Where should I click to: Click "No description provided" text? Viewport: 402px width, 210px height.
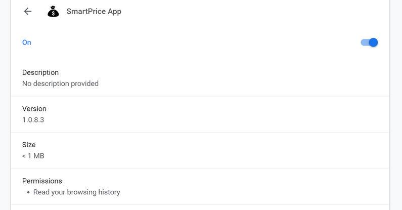[x=60, y=83]
